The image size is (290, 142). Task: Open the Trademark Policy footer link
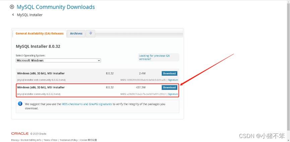[68, 140]
